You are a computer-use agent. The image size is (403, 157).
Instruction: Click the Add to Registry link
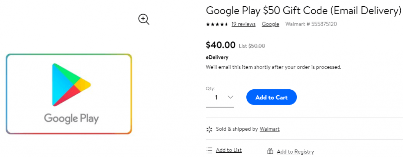(x=295, y=151)
